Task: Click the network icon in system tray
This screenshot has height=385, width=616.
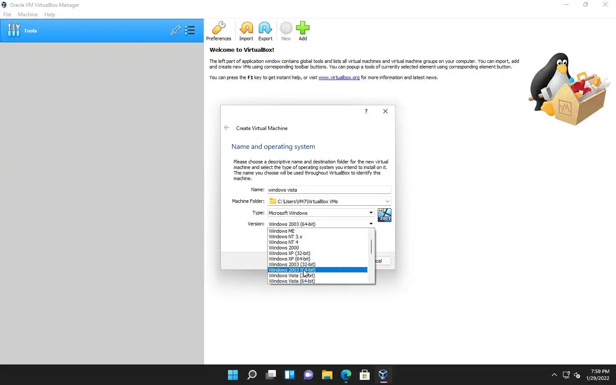Action: point(566,375)
